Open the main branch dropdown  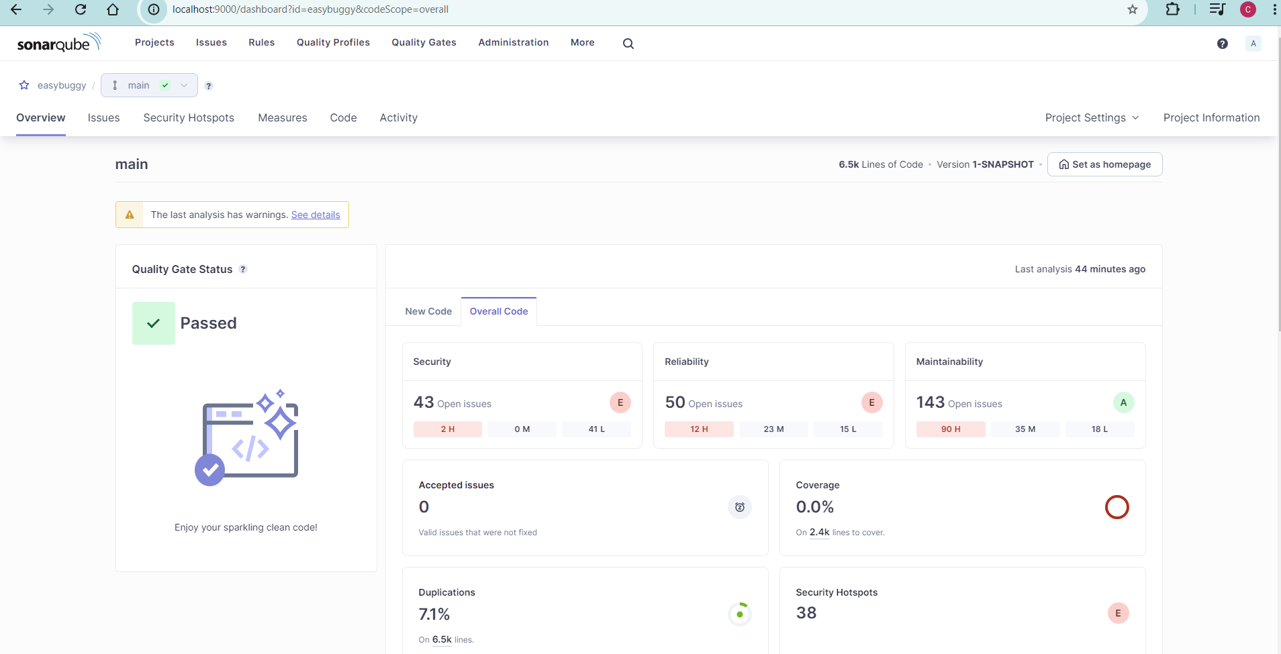click(149, 85)
